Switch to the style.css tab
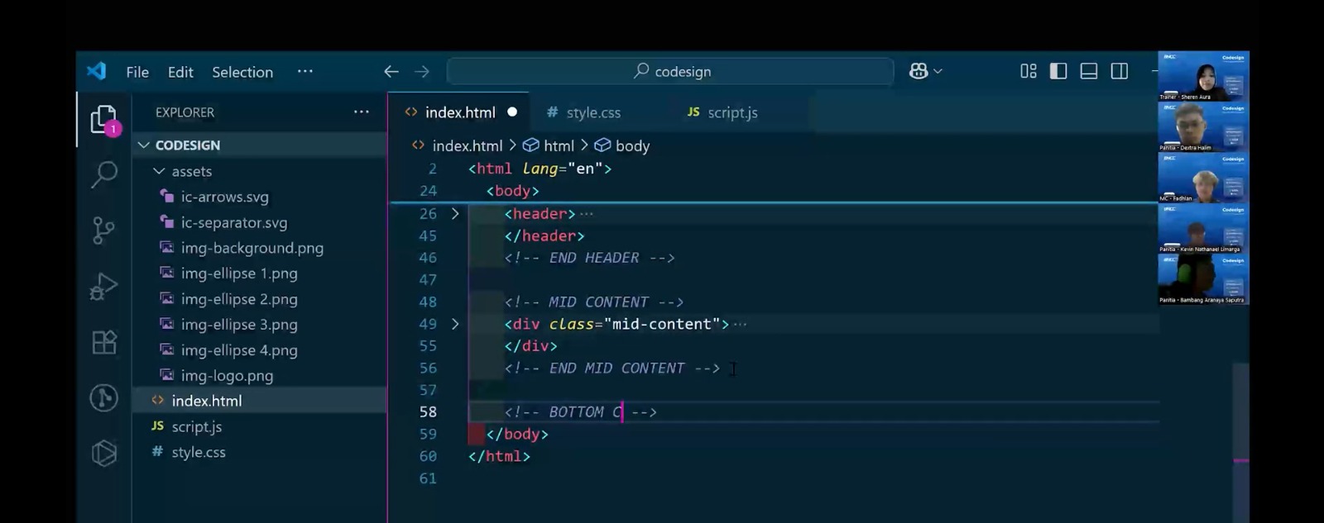This screenshot has height=523, width=1324. coord(592,112)
